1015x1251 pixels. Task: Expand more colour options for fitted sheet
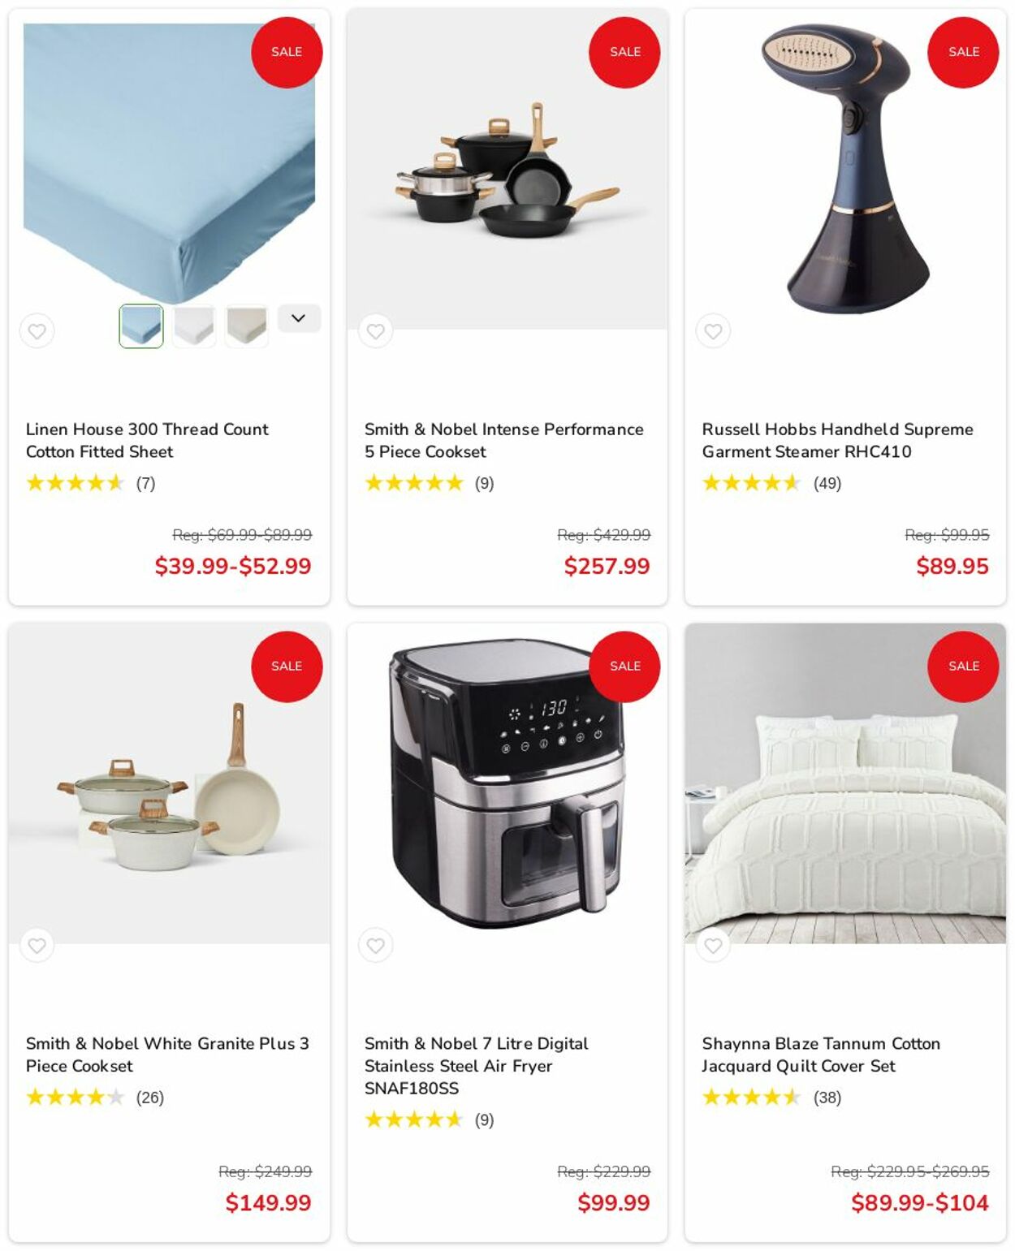[299, 318]
